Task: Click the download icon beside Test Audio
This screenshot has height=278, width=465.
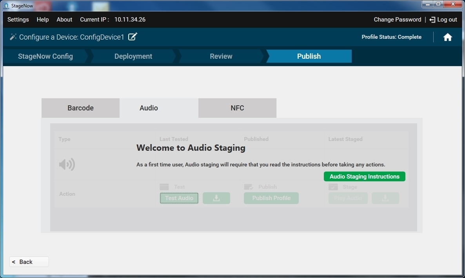Action: pyautogui.click(x=216, y=198)
